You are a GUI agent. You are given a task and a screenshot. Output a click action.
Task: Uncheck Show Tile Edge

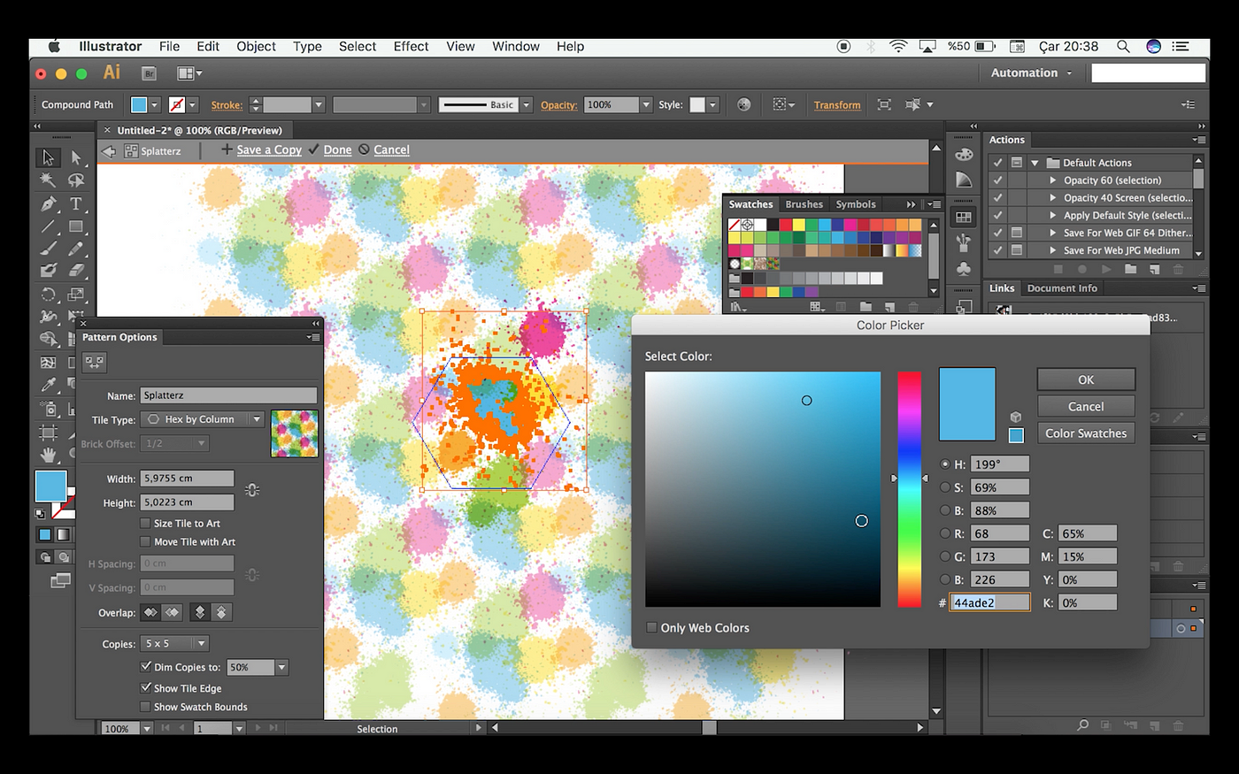click(x=145, y=687)
